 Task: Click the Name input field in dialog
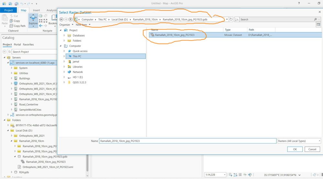(188, 141)
